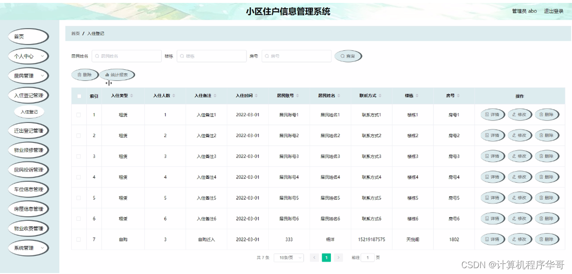This screenshot has width=572, height=274.
Task: Click the batch 删除 button above the table
Action: (84, 75)
